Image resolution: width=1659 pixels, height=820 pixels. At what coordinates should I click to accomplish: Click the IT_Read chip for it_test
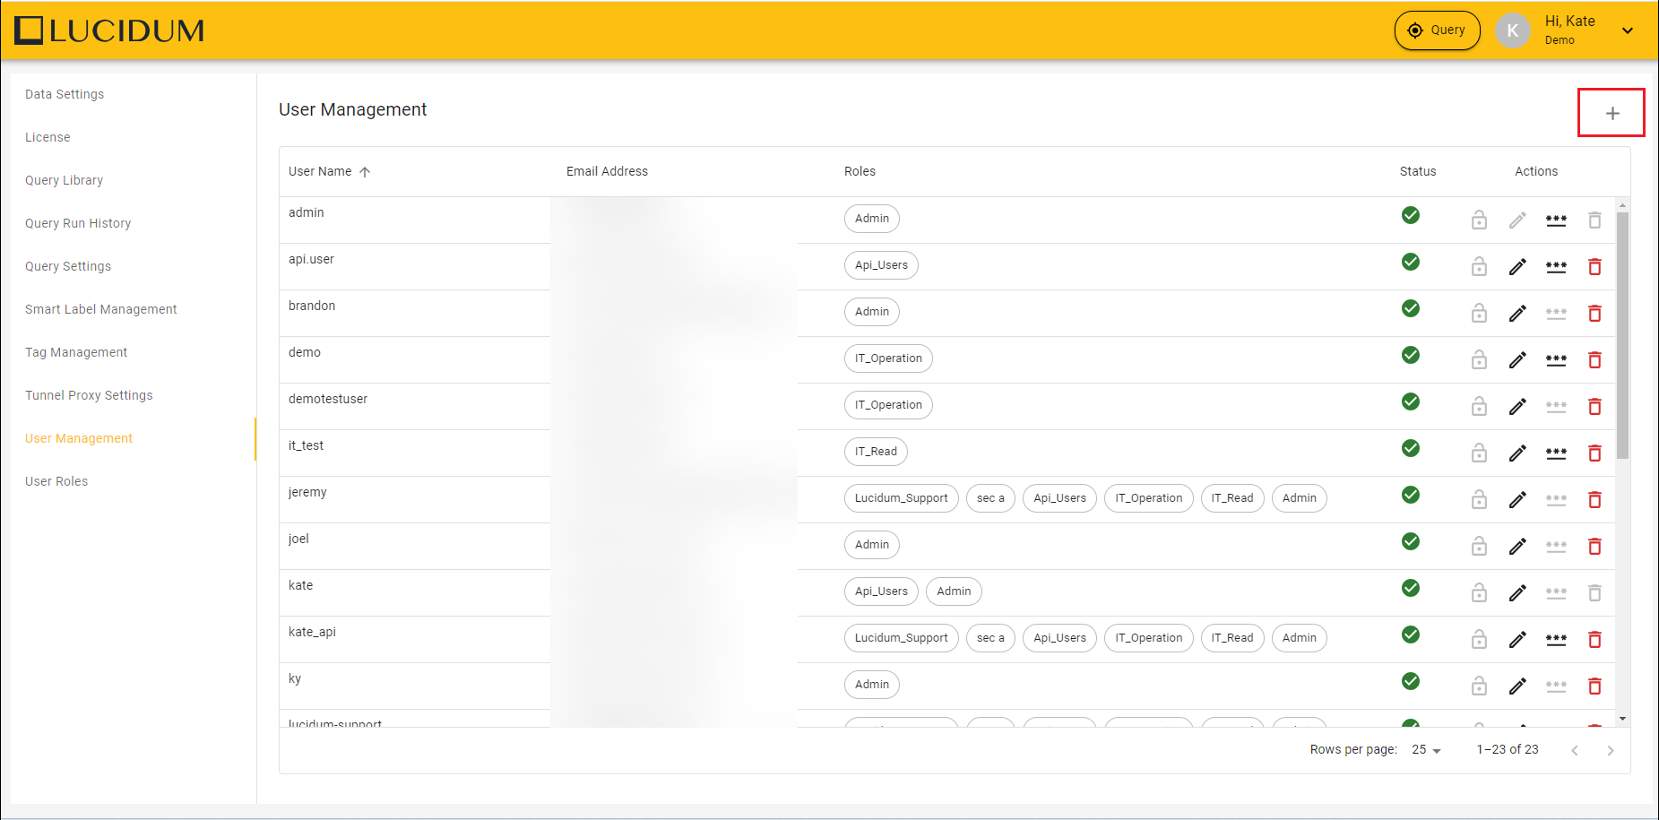876,452
